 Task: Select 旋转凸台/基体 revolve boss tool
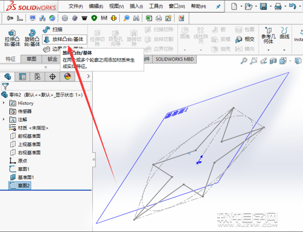point(32,38)
